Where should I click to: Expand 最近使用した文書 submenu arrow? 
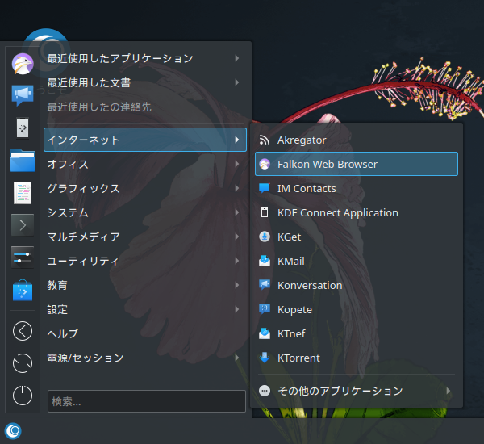236,82
